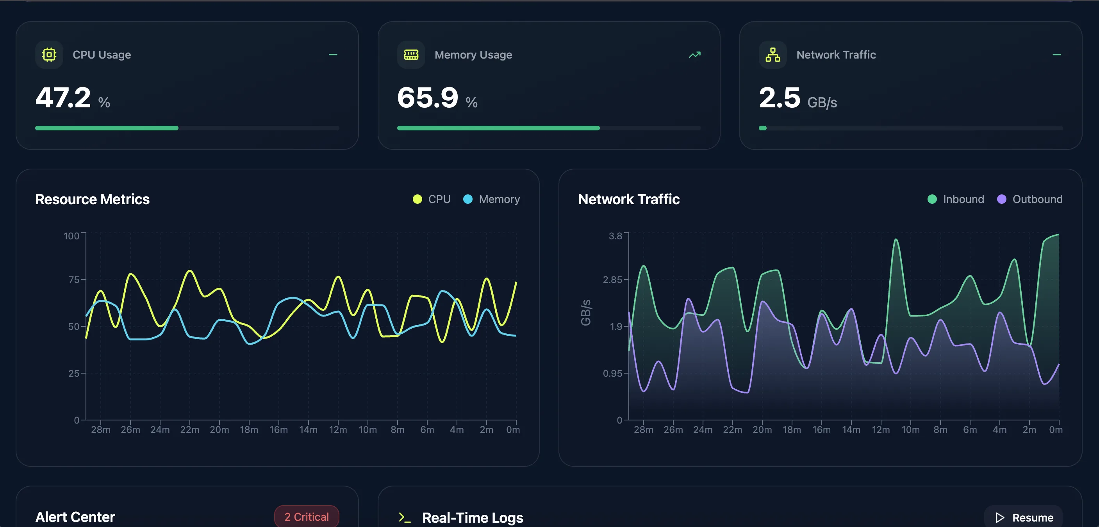Expand the Alert Center section
1099x527 pixels.
tap(75, 517)
